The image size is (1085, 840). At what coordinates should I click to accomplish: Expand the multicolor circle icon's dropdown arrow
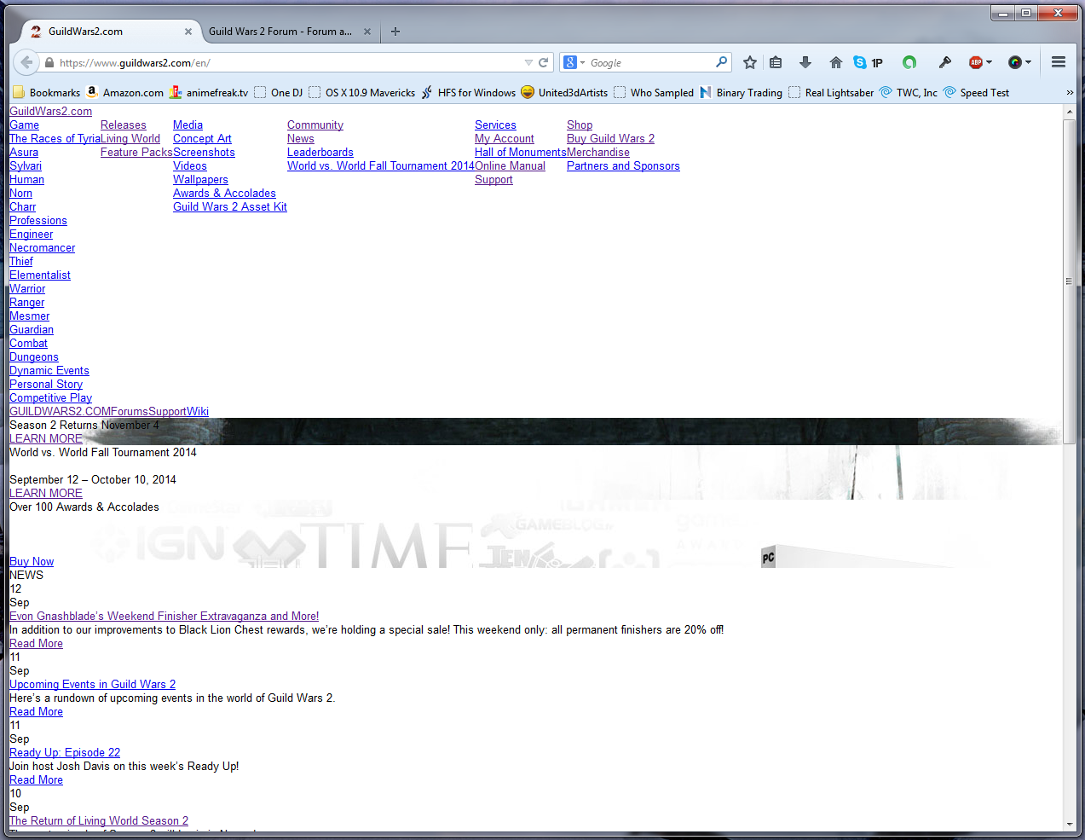pos(1028,62)
